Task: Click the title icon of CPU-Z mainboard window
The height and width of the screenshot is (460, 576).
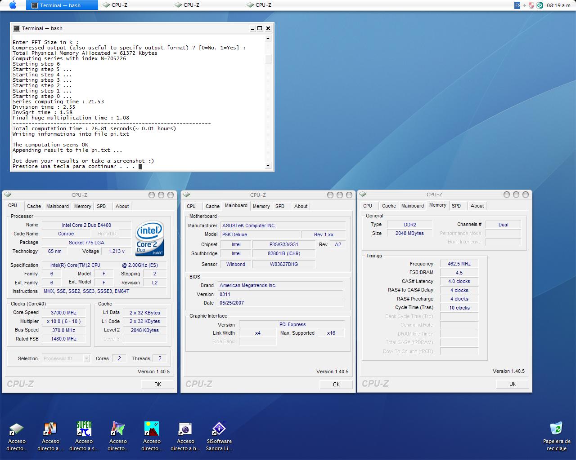Action: click(186, 195)
